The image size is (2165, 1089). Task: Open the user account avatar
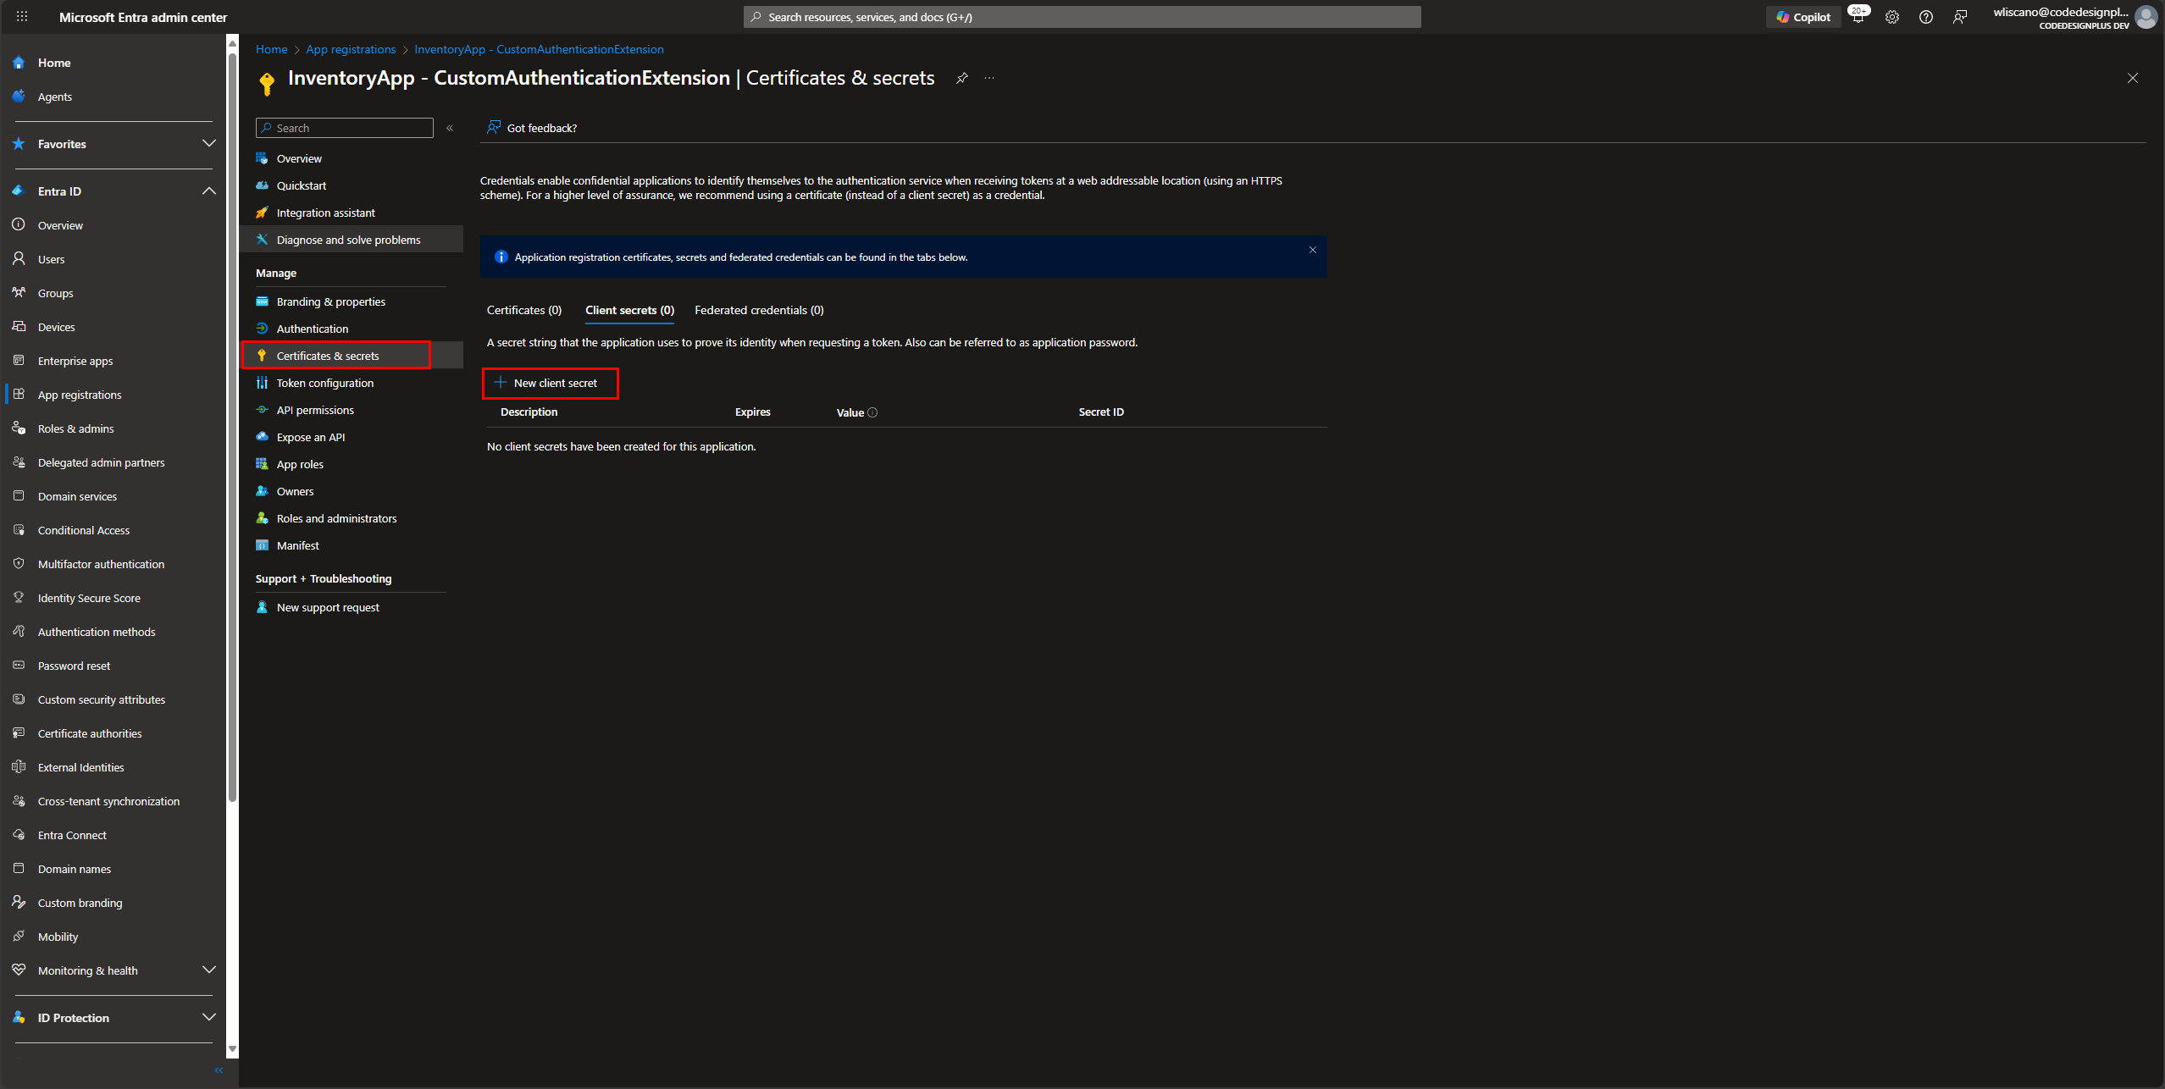pos(2146,17)
